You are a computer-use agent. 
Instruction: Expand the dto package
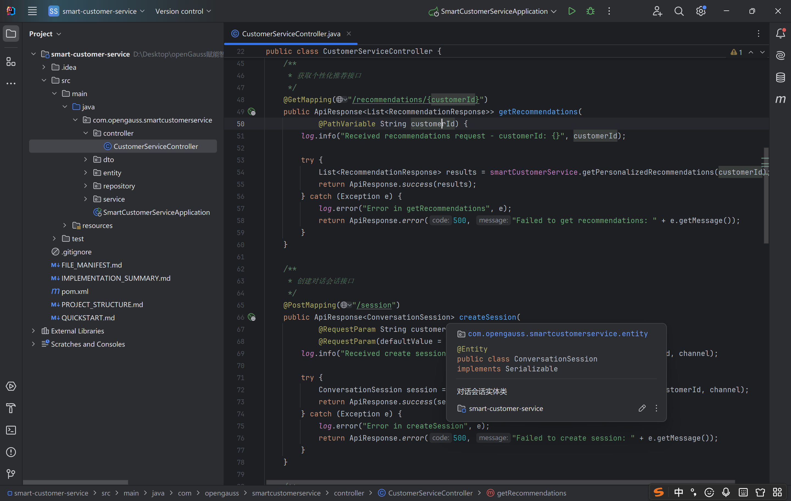[86, 159]
